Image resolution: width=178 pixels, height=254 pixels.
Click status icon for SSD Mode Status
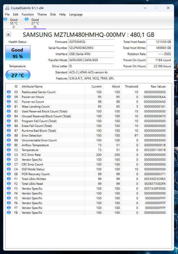(x=9, y=169)
